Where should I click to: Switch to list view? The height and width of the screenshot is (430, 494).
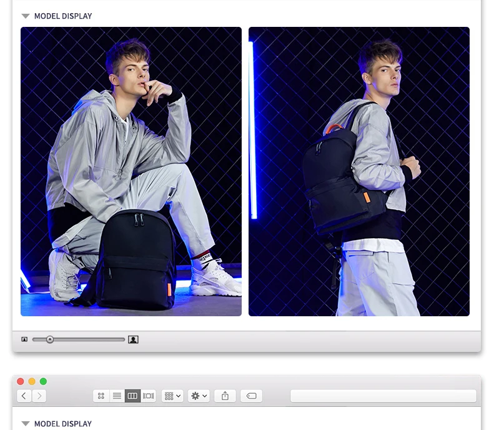coord(117,396)
